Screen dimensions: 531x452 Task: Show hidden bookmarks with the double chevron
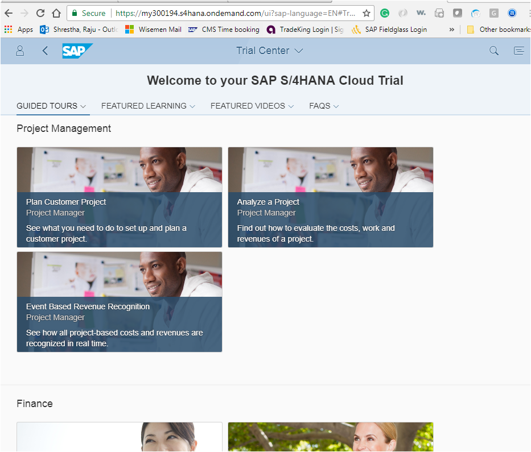click(452, 30)
